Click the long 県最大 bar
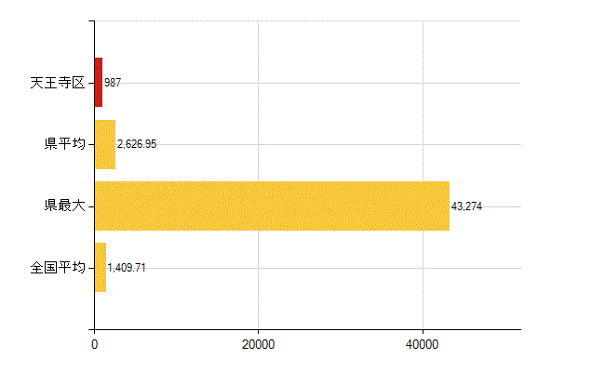The image size is (605, 372). pyautogui.click(x=272, y=206)
